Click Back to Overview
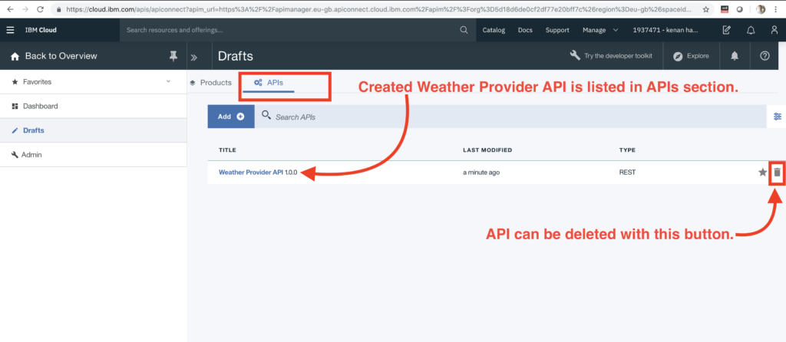 point(61,56)
